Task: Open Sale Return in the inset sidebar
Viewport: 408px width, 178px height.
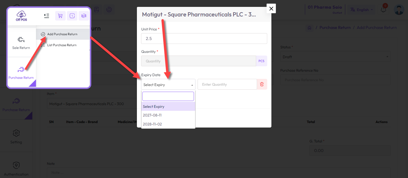Action: [x=21, y=42]
